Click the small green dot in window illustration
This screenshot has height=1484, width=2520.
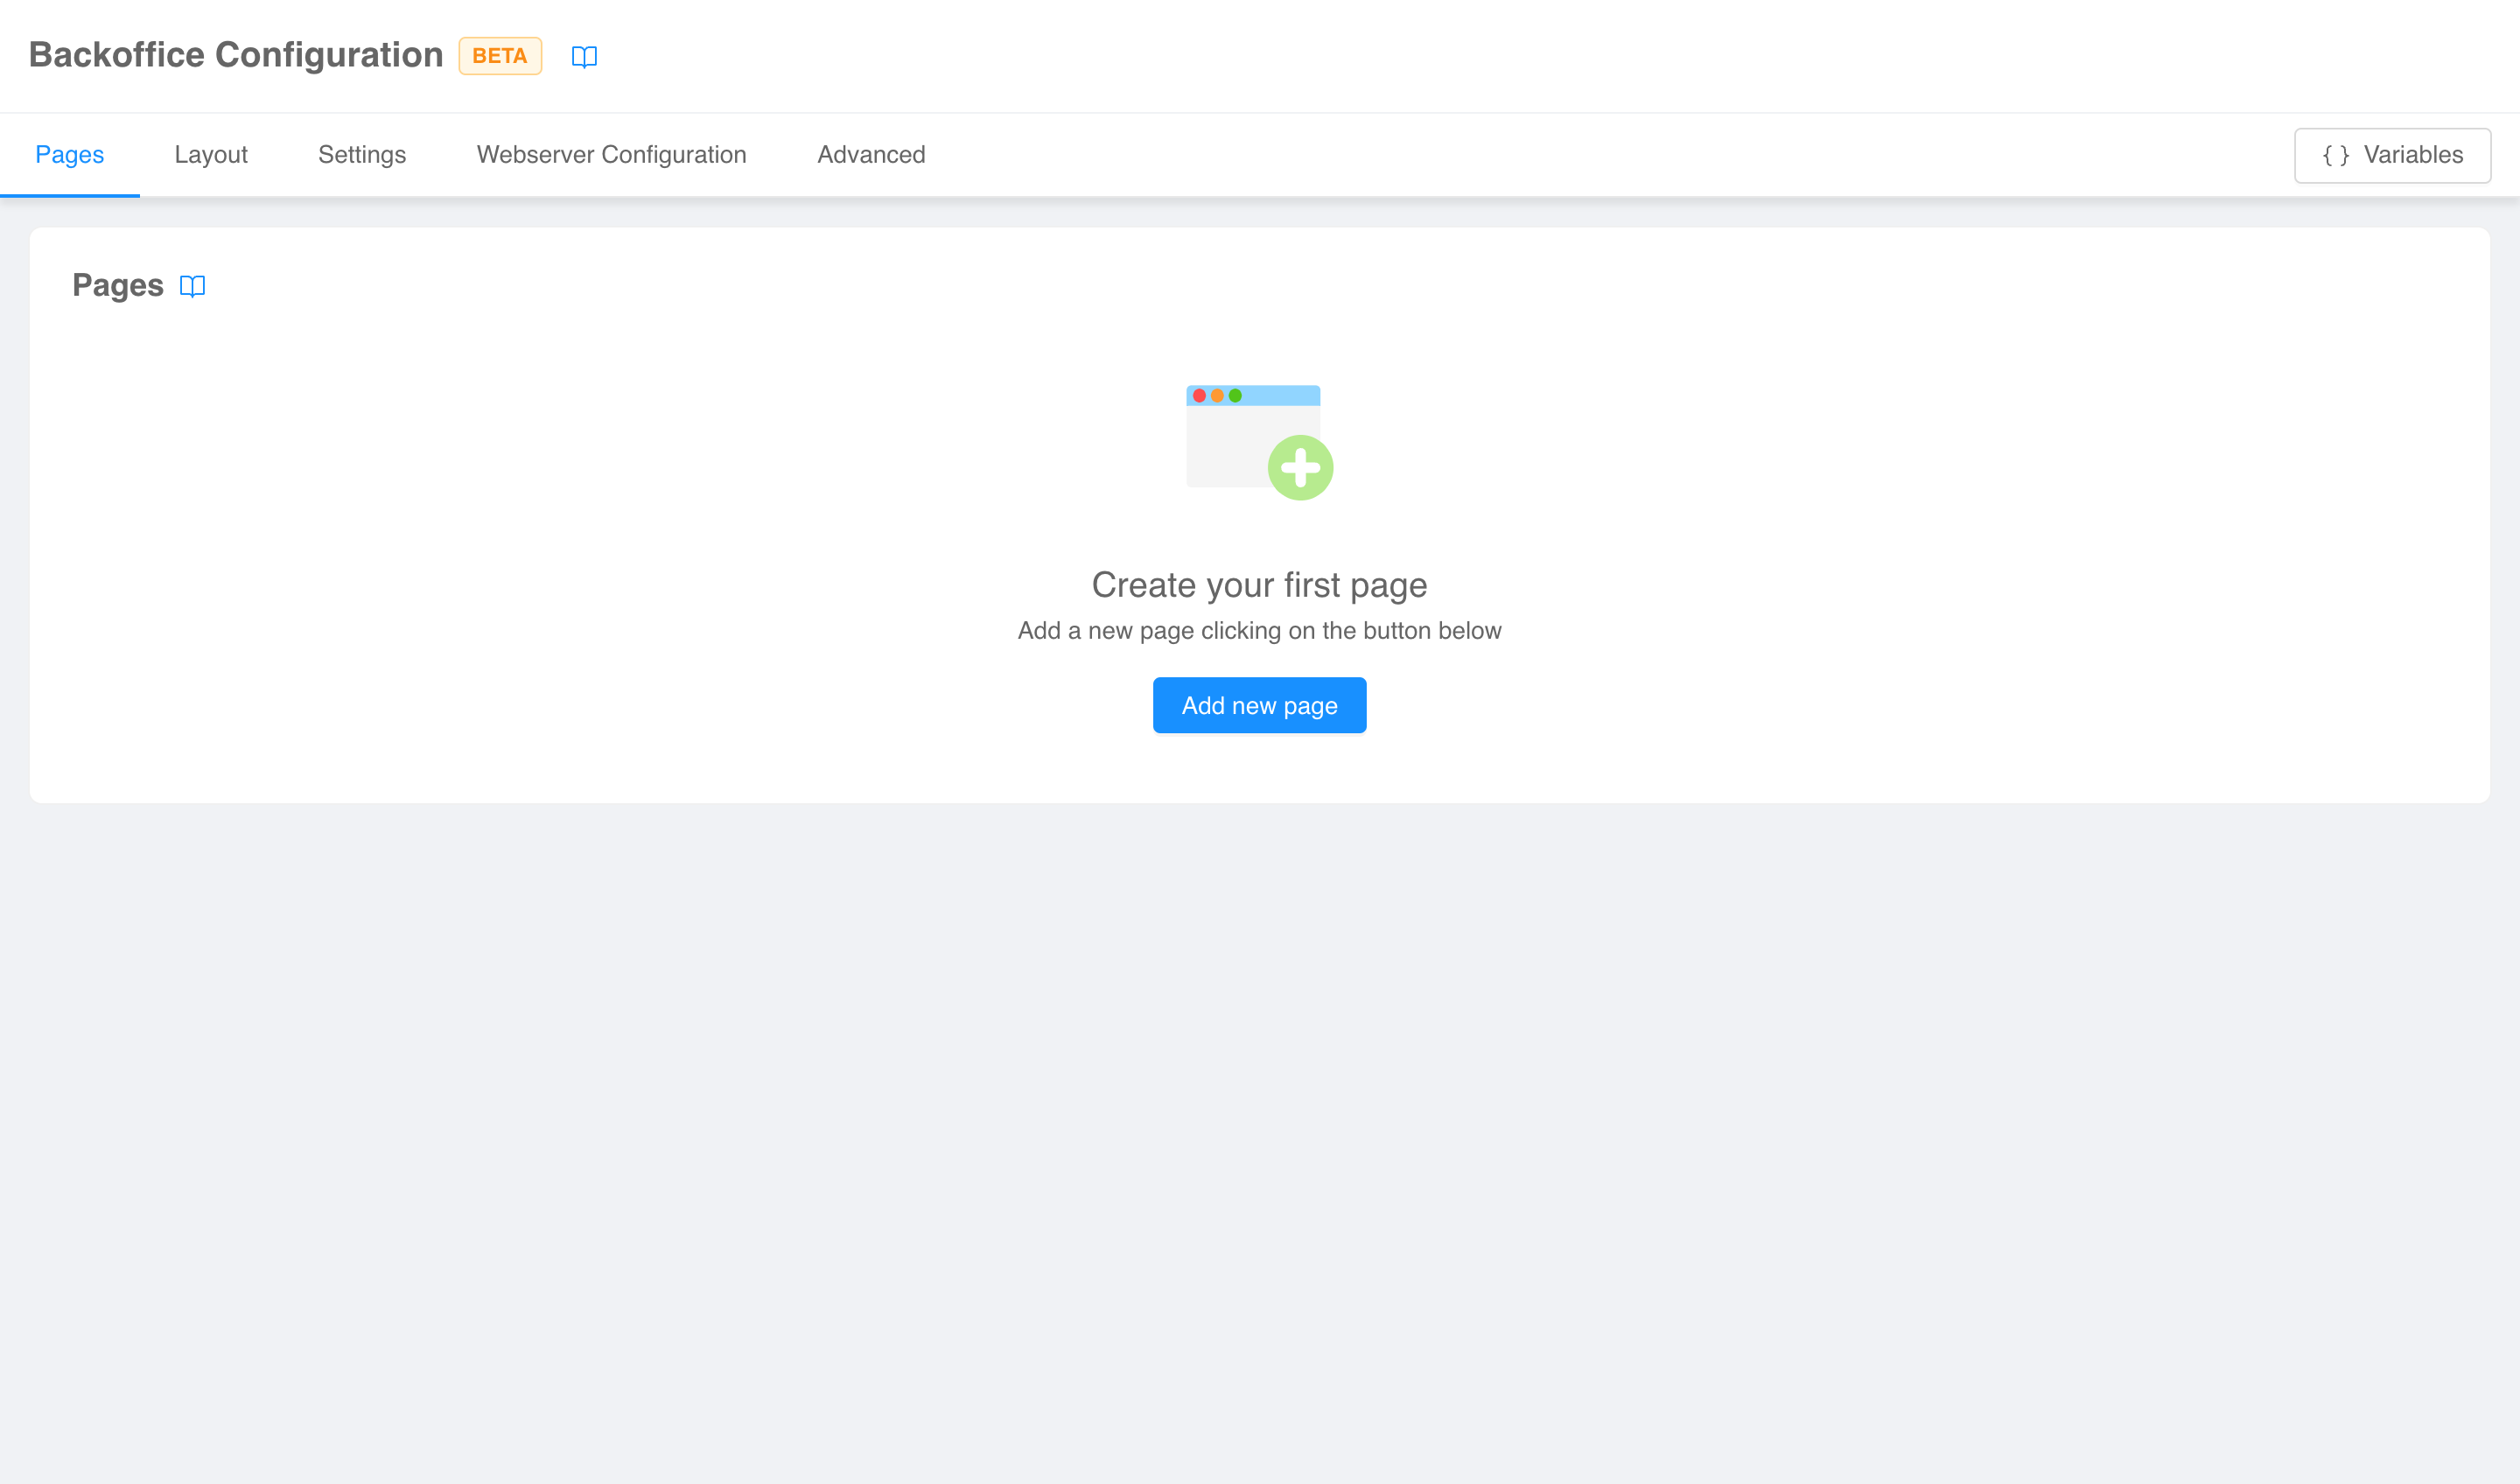(1235, 396)
